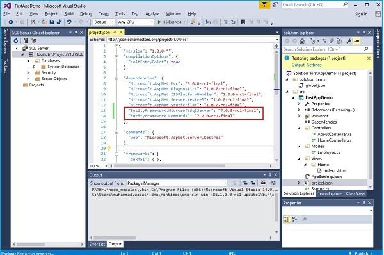Close the project.json tab
Screen dimensions: 384x255
click(121, 33)
